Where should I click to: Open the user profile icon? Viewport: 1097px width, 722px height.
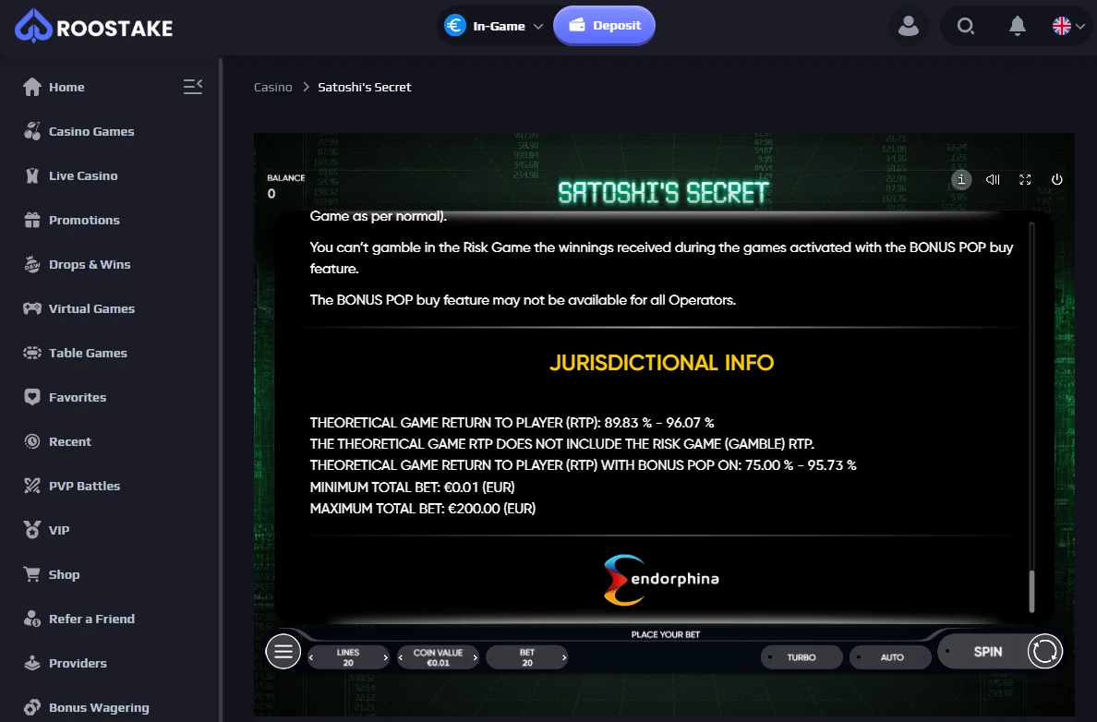tap(908, 26)
